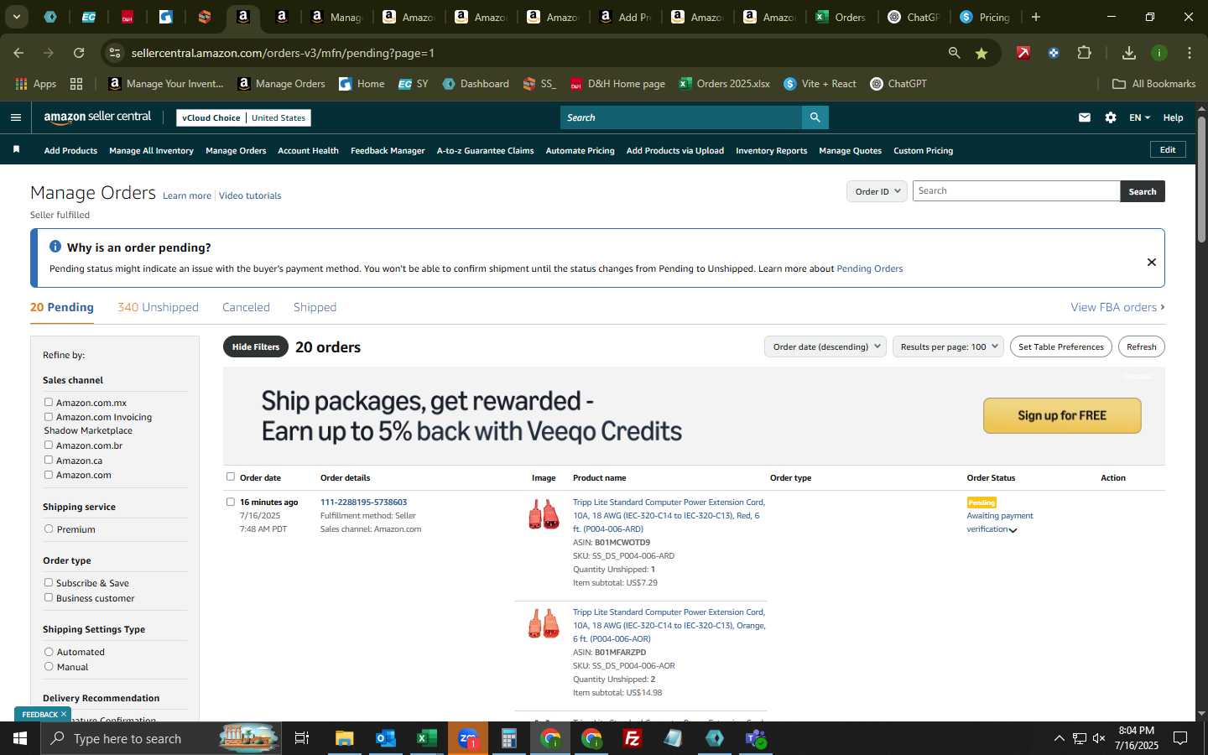Check the Amazon.com sales channel box

tap(49, 474)
